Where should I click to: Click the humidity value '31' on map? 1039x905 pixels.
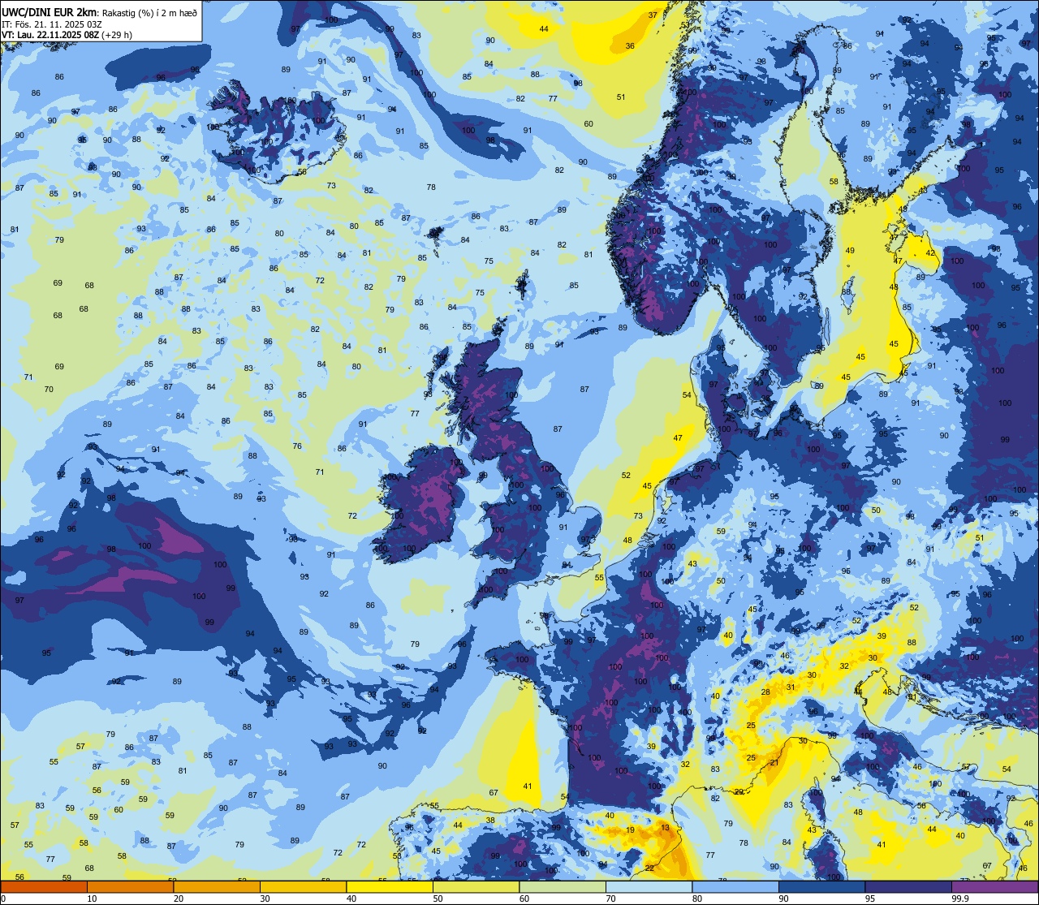791,687
